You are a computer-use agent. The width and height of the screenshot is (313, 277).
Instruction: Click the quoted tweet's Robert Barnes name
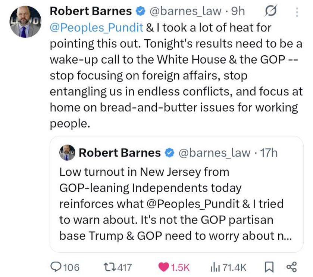tap(120, 153)
